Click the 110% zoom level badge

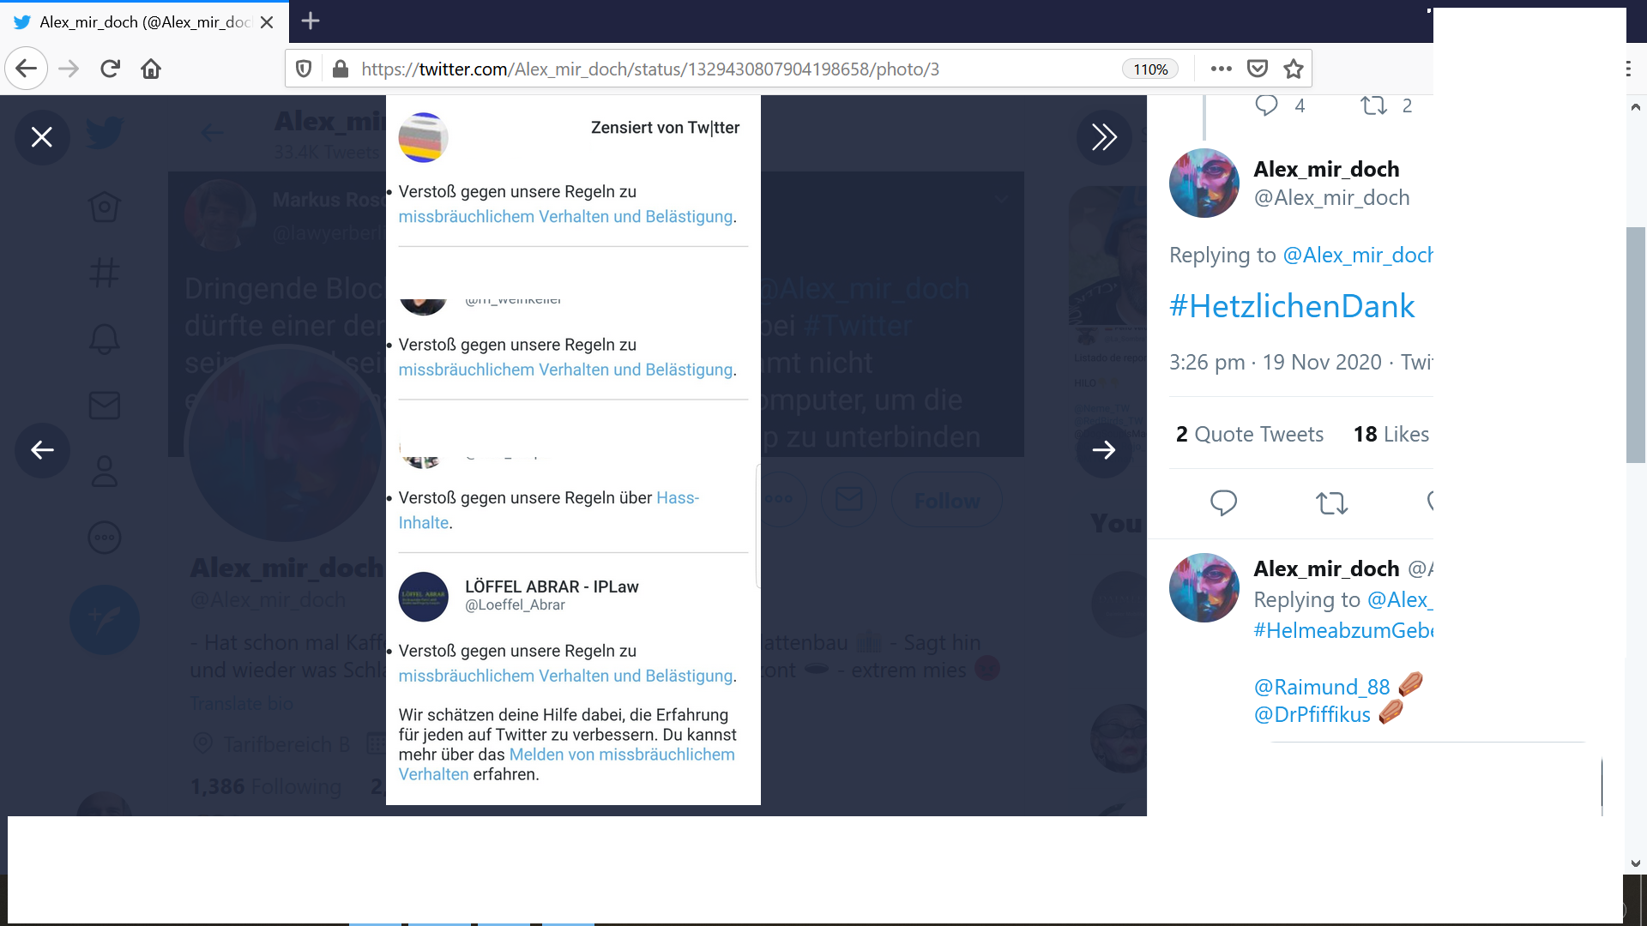[1149, 69]
